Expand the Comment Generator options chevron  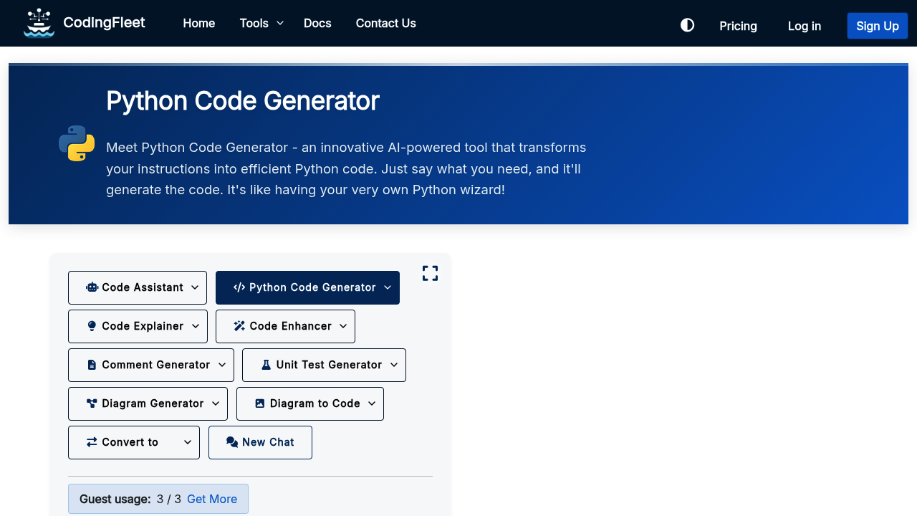pos(222,365)
